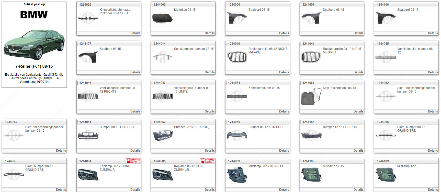Click the grille image for part 1244040
Screen dimensions: 441x192
coord(237,57)
